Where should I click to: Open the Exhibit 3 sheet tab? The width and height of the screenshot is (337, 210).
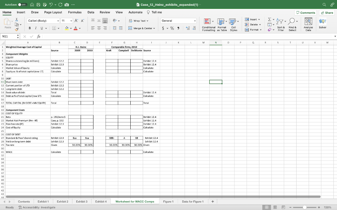point(82,201)
